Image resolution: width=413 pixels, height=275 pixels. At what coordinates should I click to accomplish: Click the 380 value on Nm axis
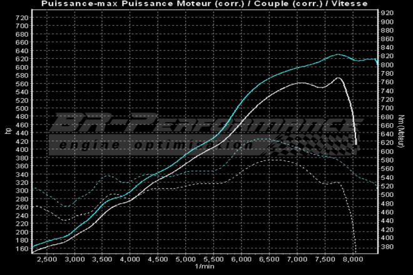(x=387, y=246)
